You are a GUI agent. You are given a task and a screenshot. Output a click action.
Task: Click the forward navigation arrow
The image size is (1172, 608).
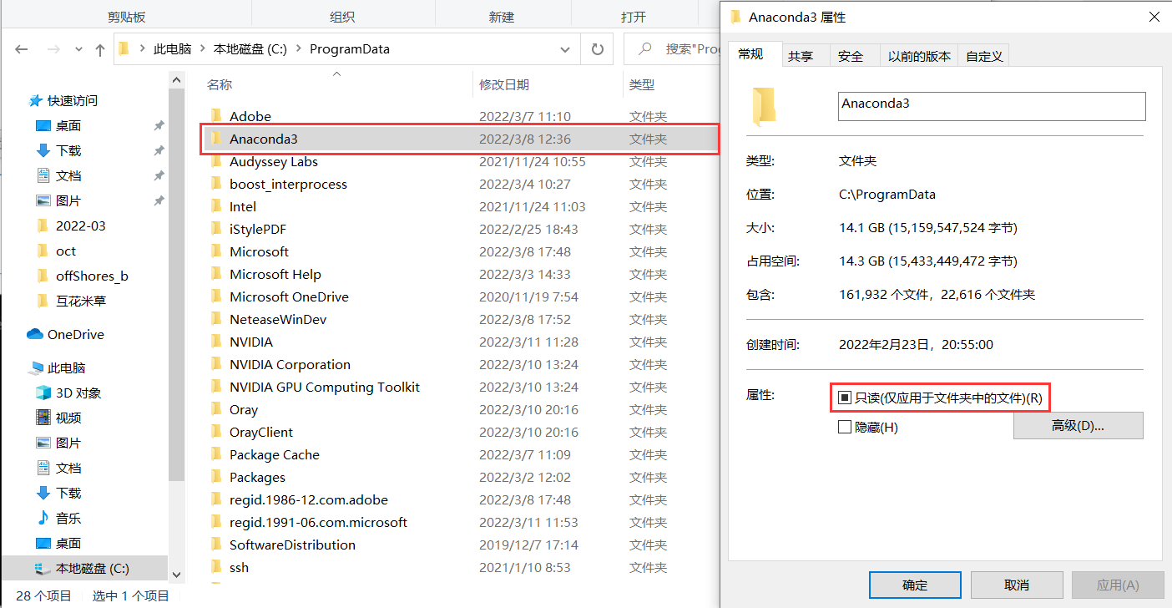53,49
